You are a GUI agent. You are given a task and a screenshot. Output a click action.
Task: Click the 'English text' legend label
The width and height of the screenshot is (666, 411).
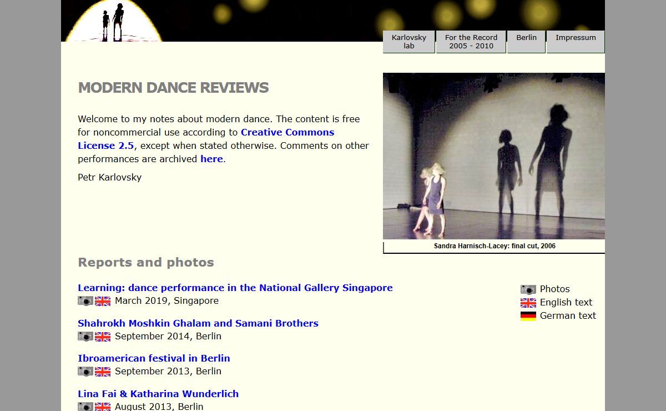coord(566,303)
